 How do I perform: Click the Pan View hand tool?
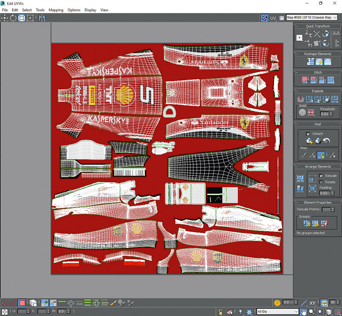(x=303, y=312)
